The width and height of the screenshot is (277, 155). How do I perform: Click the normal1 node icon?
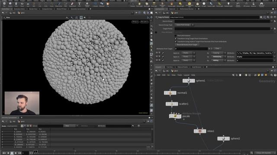[170, 93]
